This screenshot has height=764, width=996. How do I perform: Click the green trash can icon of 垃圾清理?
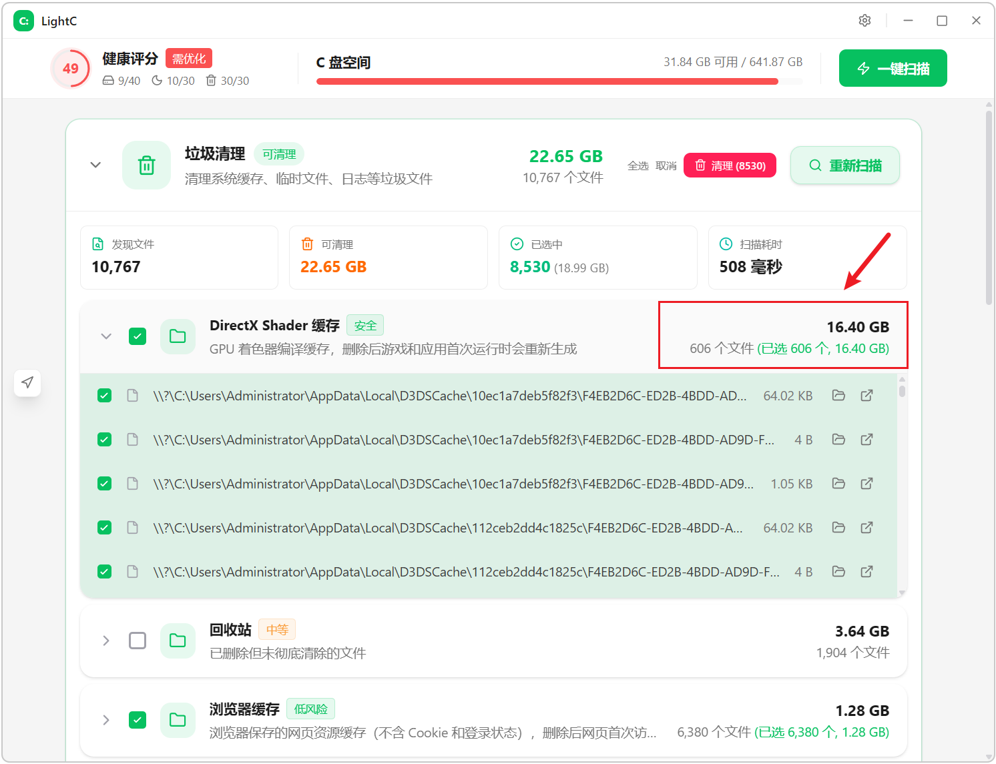coord(146,165)
